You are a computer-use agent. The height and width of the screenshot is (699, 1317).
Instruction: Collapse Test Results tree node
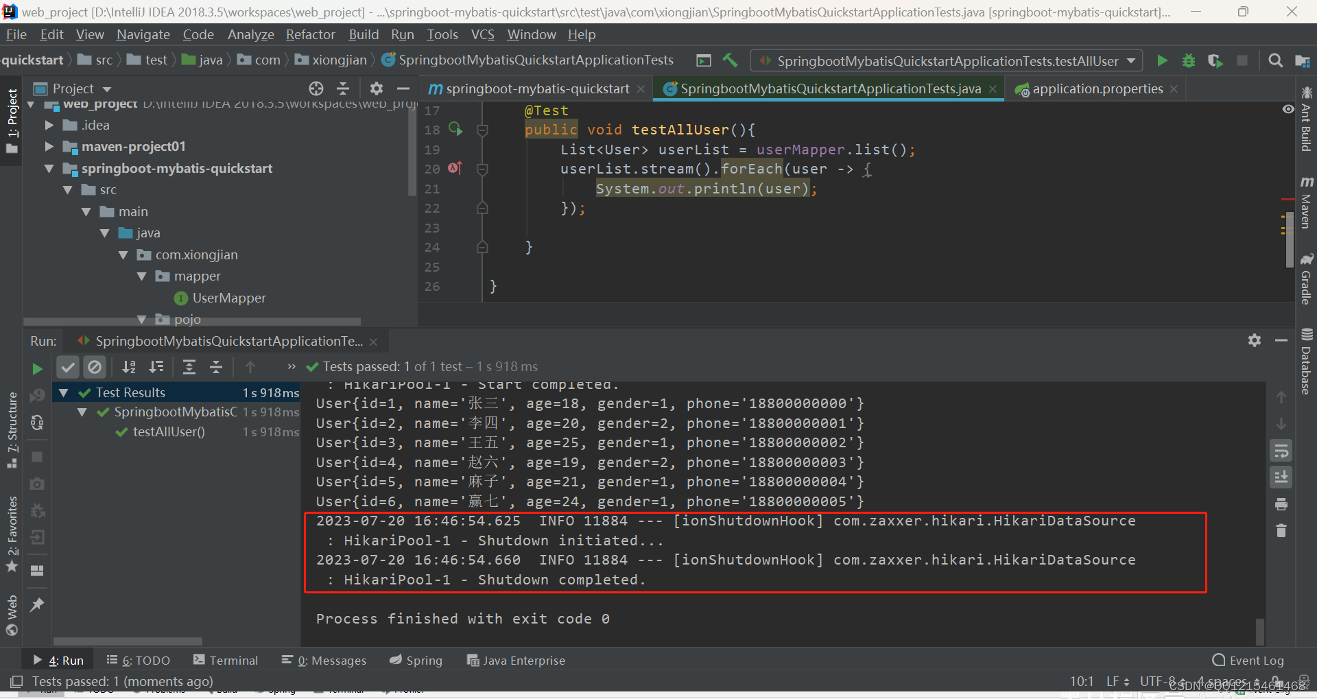(x=64, y=393)
